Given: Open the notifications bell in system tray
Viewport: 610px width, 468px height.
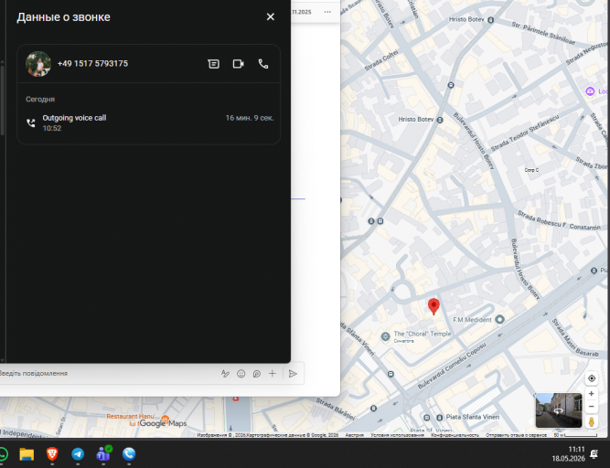Looking at the screenshot, I should pos(594,454).
